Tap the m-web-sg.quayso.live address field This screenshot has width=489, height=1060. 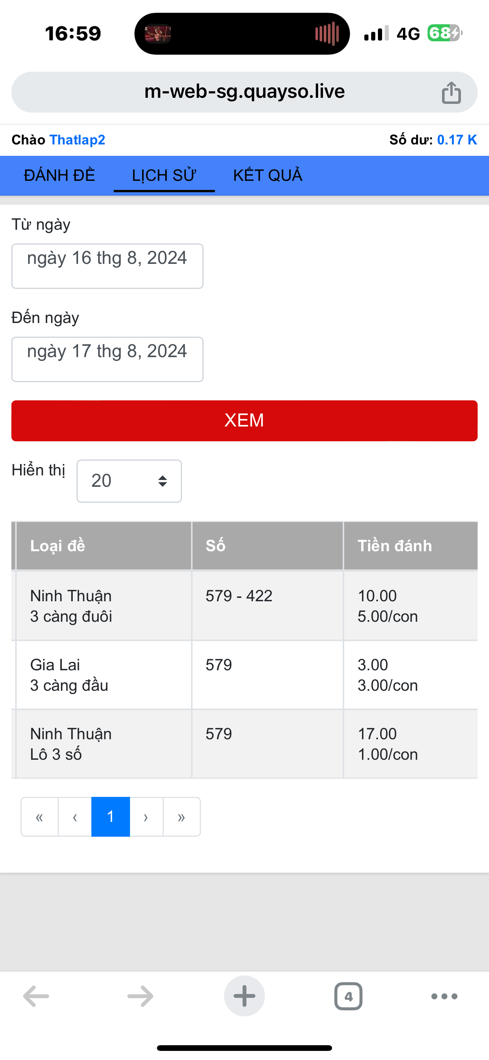244,92
